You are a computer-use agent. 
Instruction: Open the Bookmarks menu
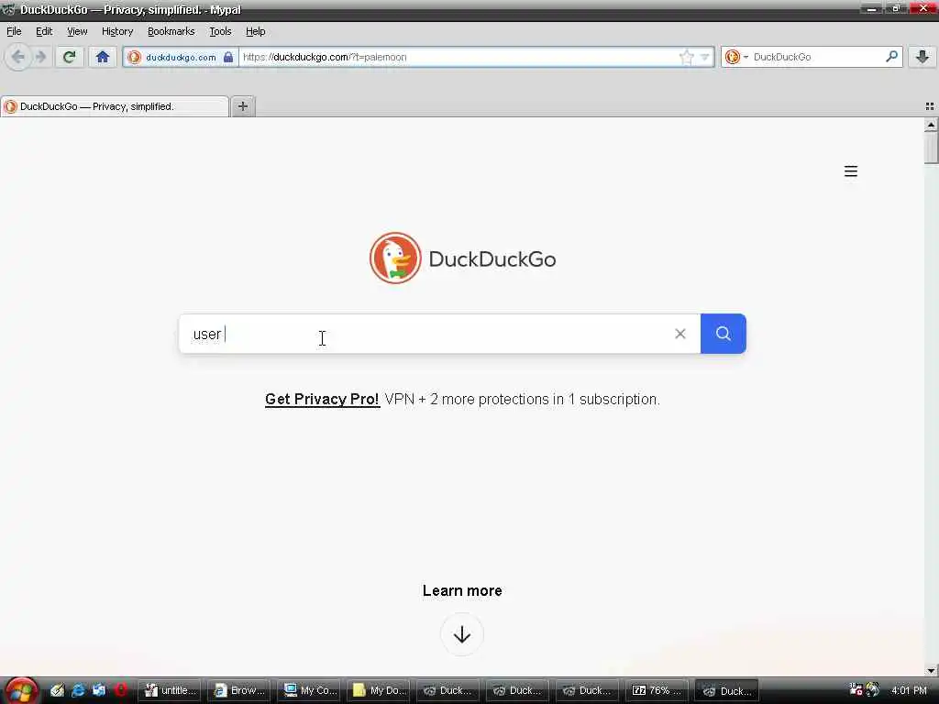[x=171, y=31]
